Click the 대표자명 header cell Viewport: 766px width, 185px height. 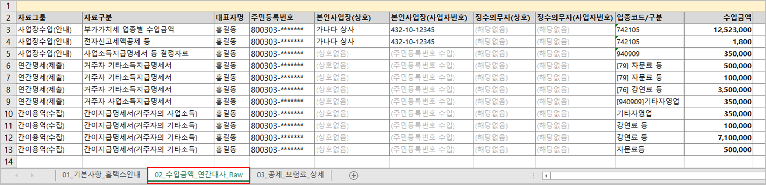(x=232, y=18)
